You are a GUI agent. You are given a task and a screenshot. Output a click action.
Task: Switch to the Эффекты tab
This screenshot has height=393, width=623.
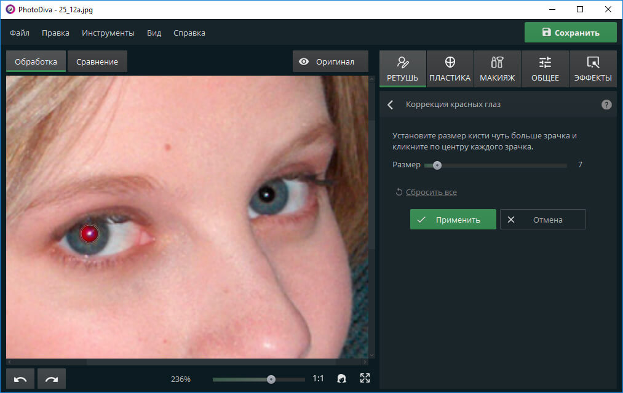[592, 69]
